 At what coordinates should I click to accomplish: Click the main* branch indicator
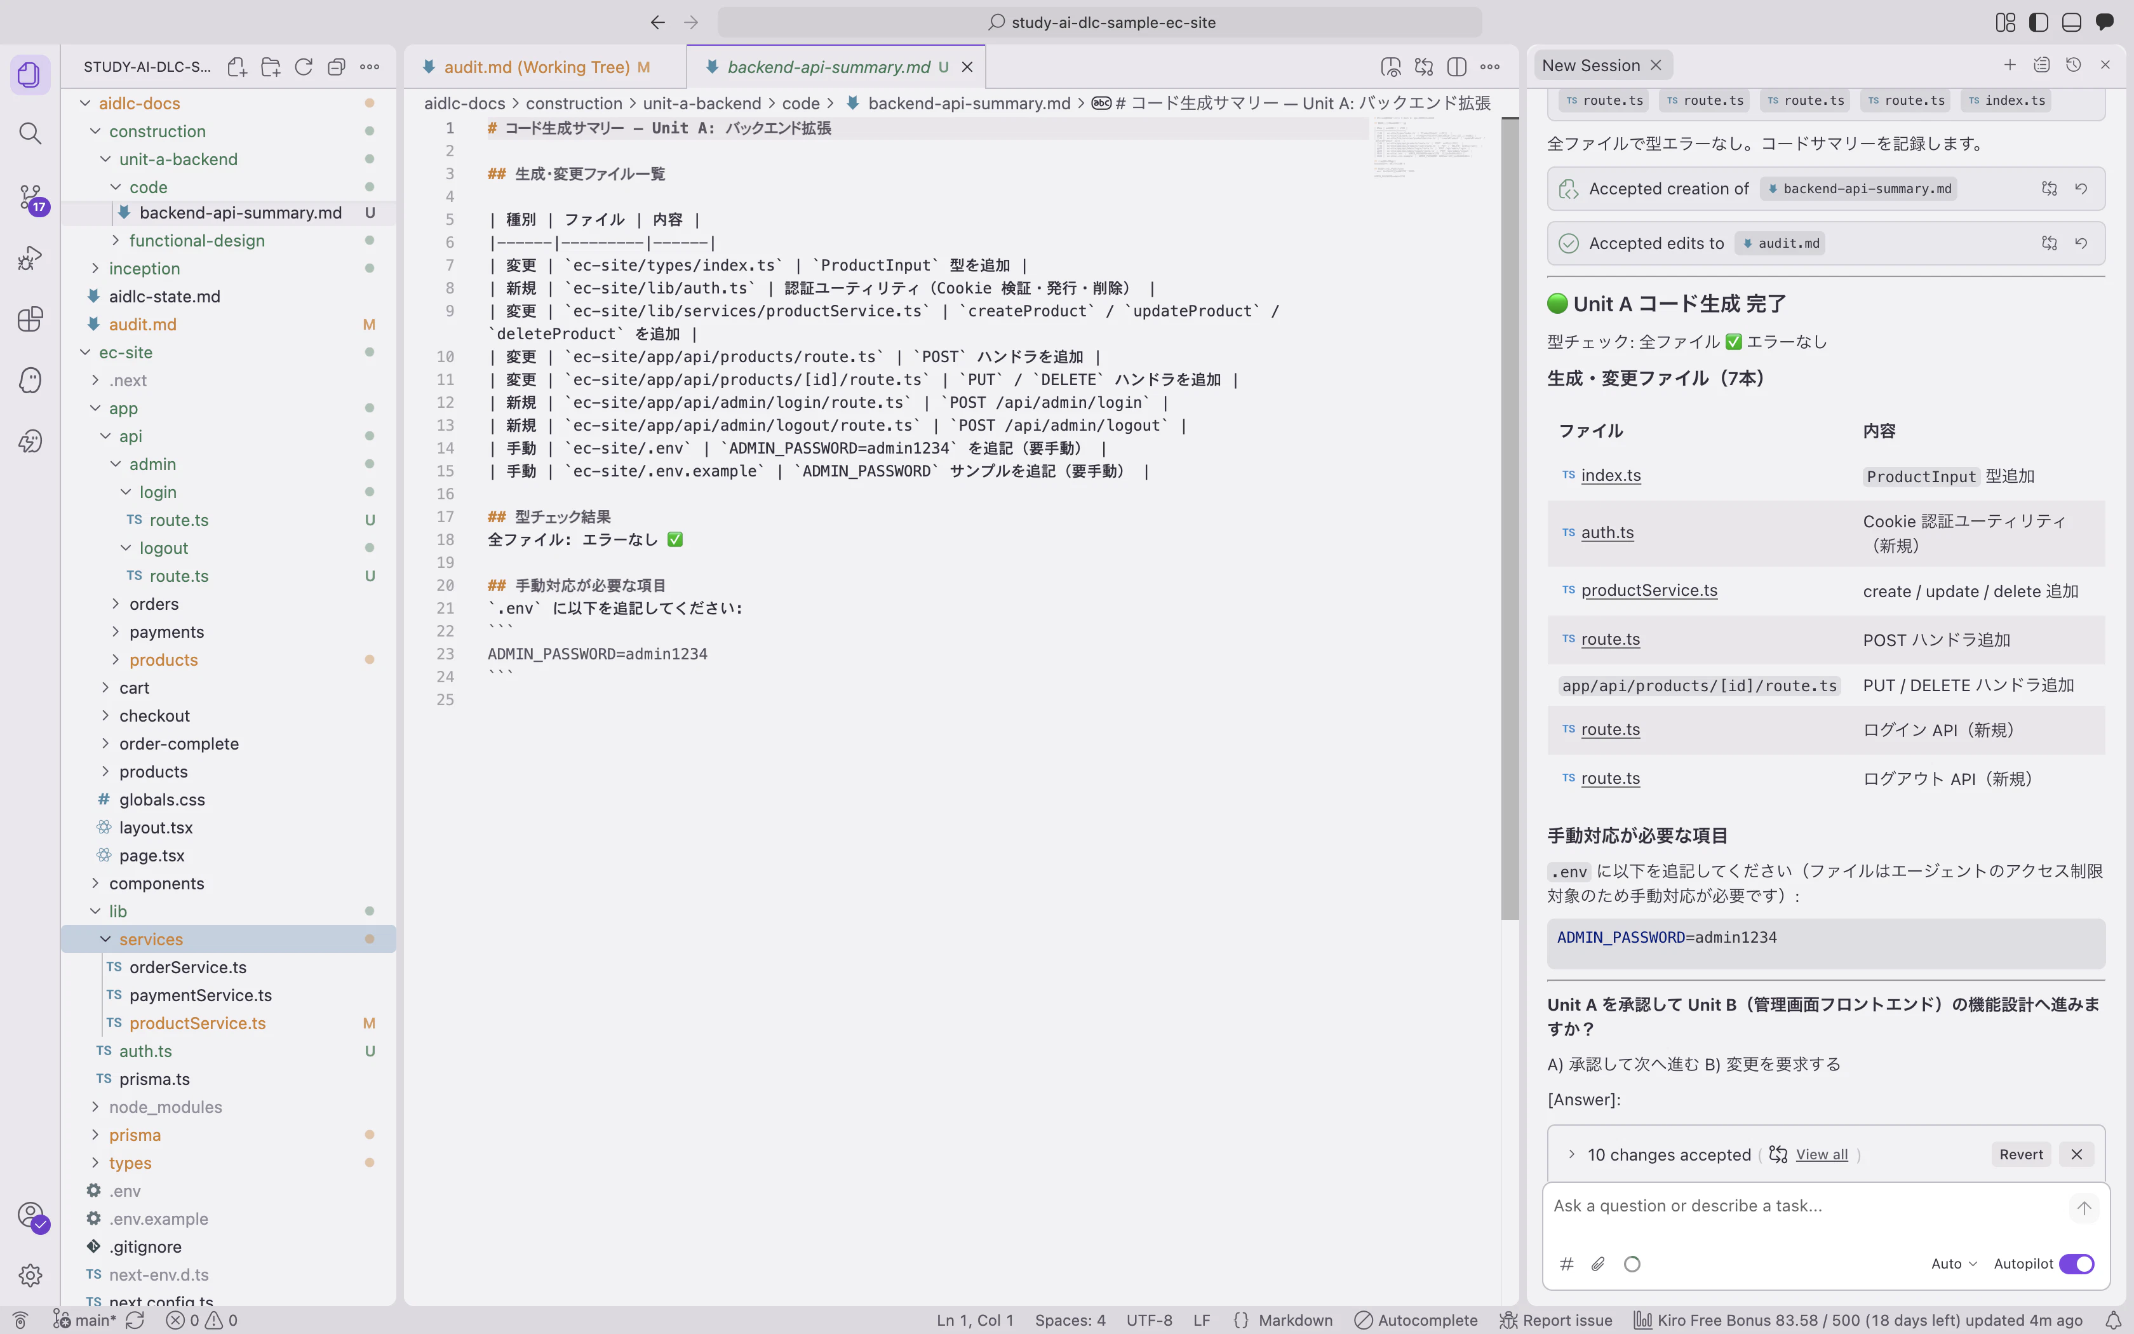pos(84,1320)
